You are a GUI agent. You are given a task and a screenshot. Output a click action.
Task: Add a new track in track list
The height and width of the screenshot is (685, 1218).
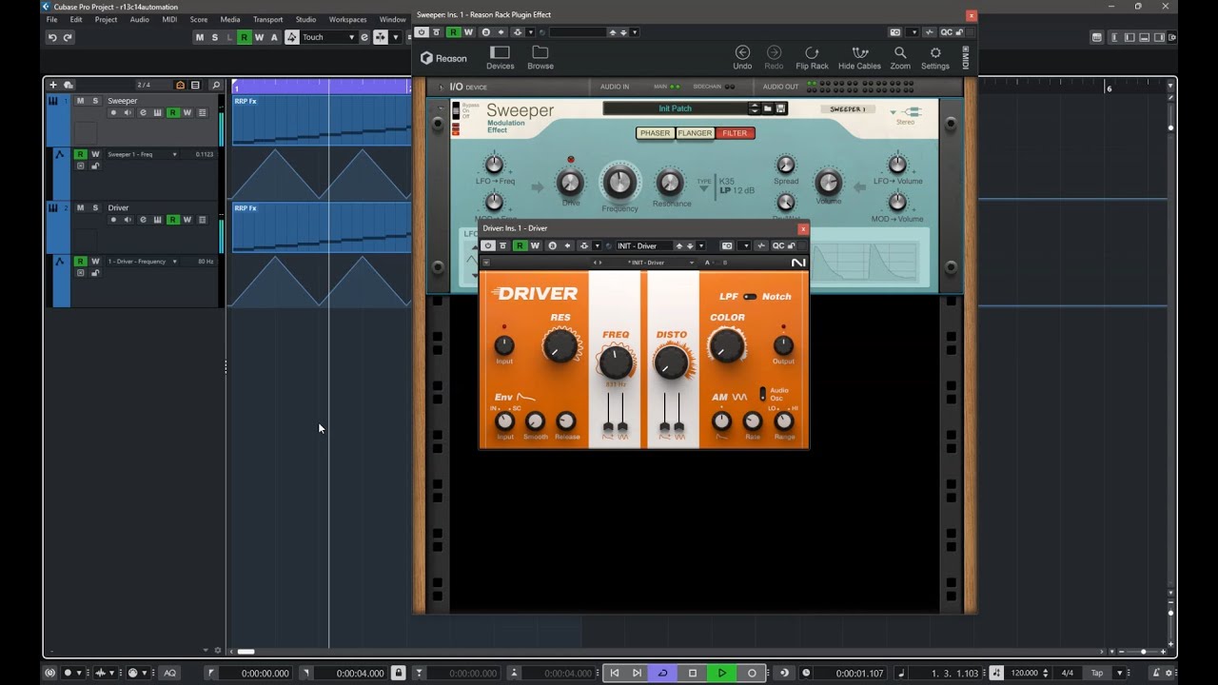click(x=53, y=85)
